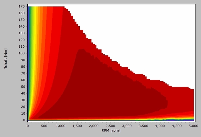Choose the 50 value on Tshaft axis

(x=23, y=87)
